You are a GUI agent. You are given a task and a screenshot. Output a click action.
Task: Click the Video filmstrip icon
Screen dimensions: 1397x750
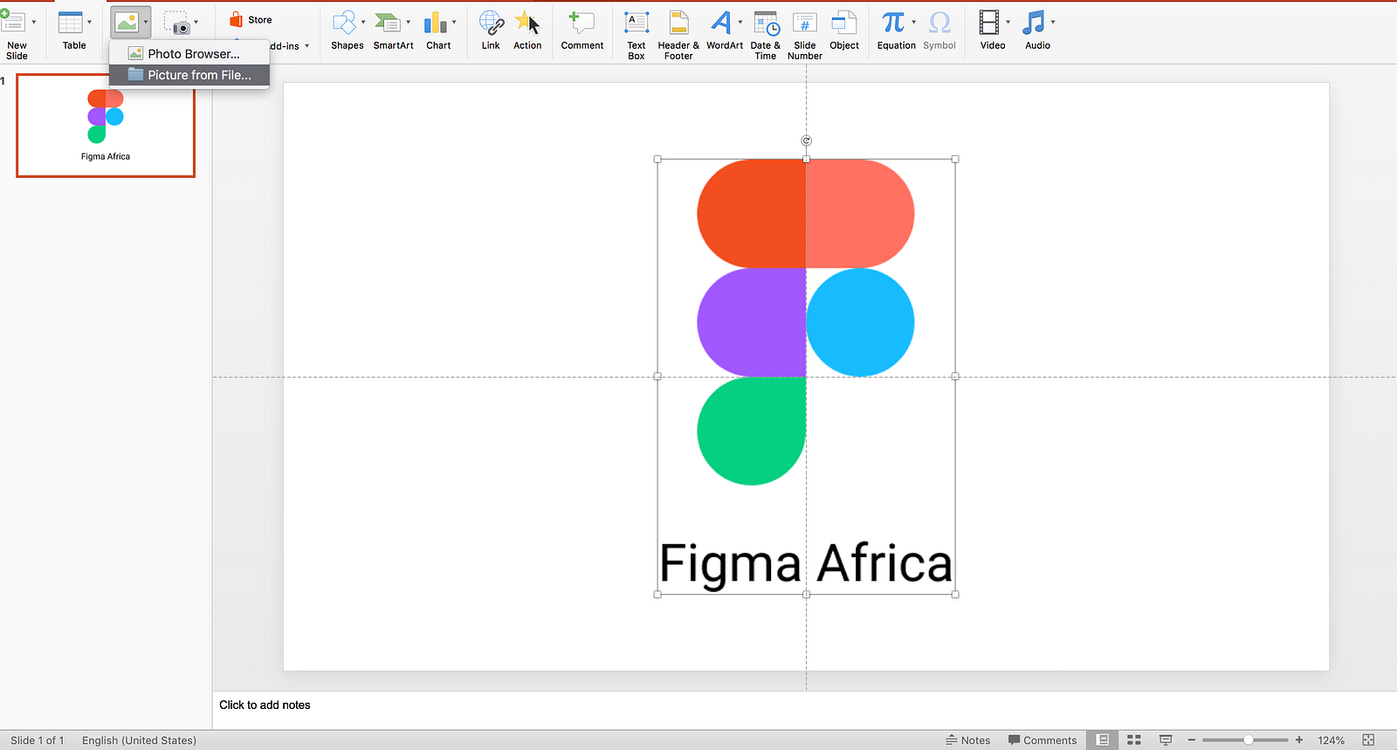(989, 22)
